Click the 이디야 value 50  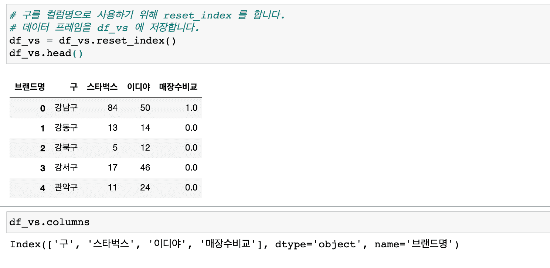coord(145,108)
